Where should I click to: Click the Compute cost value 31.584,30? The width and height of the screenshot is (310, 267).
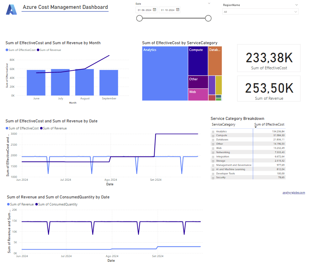pyautogui.click(x=279, y=135)
